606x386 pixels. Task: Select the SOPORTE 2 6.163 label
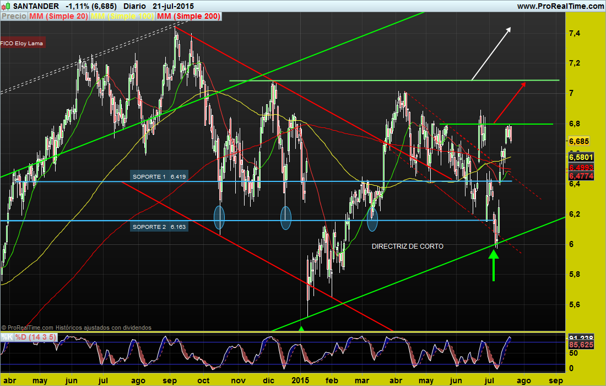coord(159,227)
